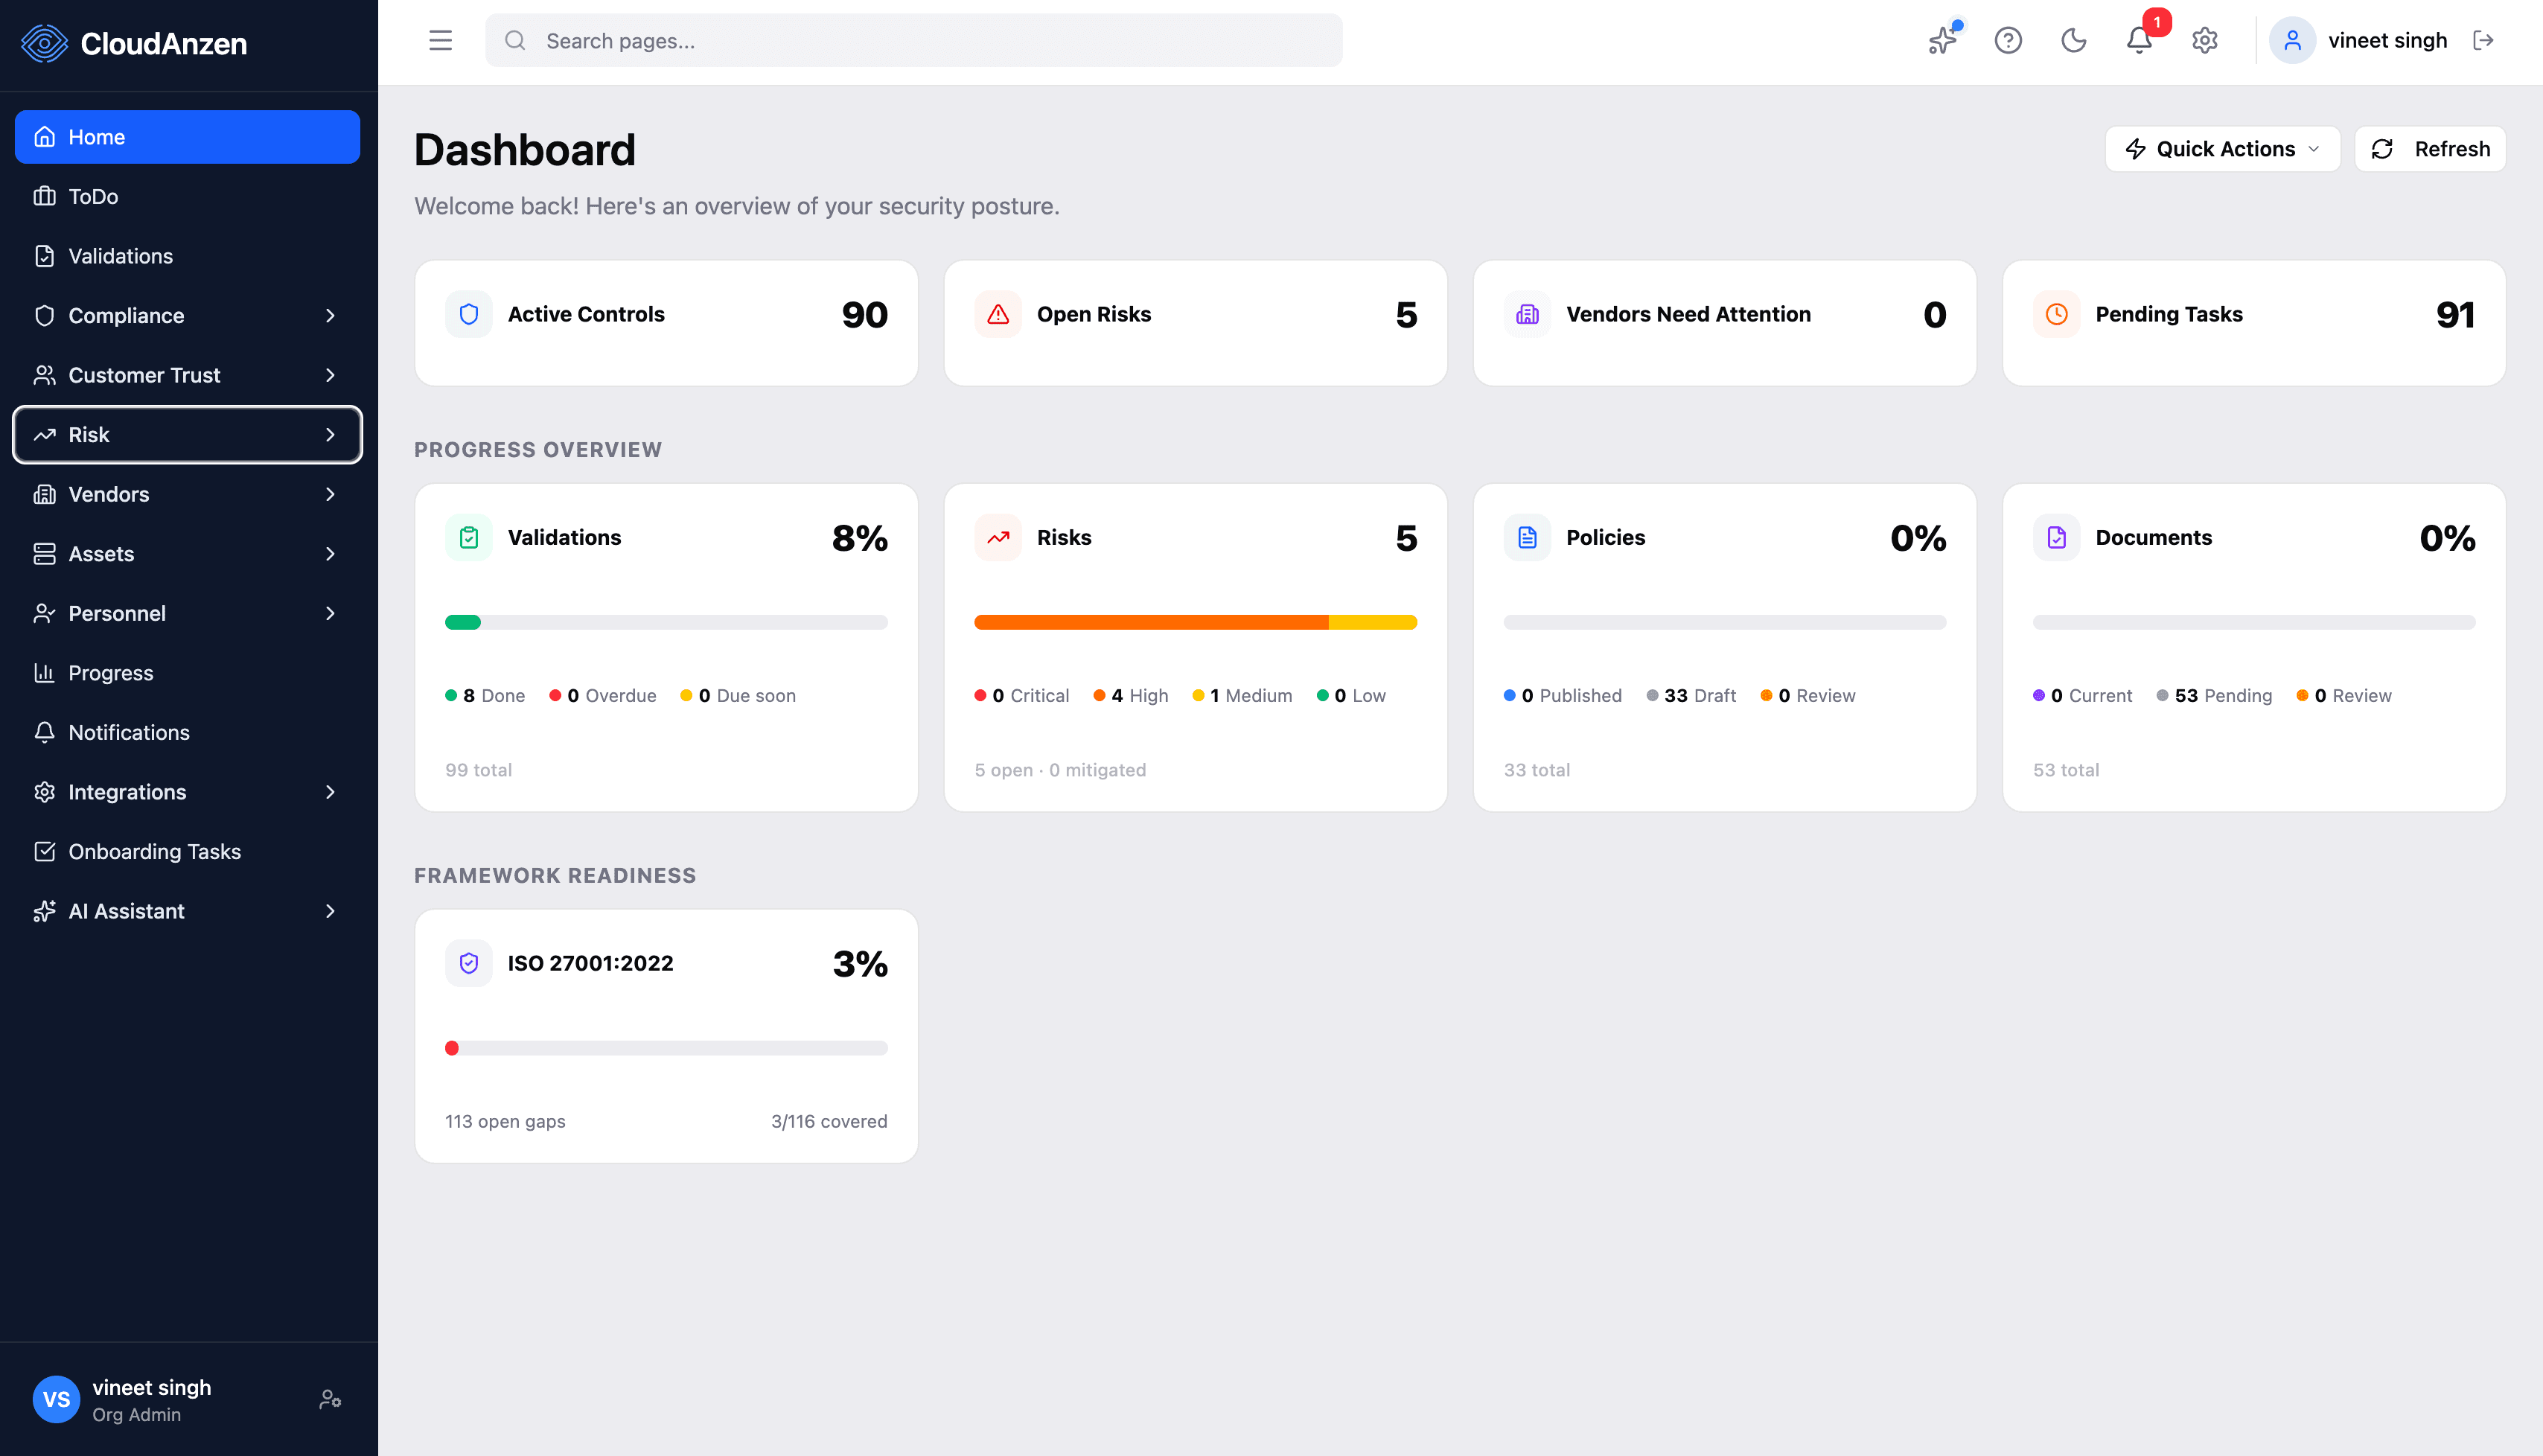
Task: Open the AI sparkle assistant icon
Action: coord(1943,41)
